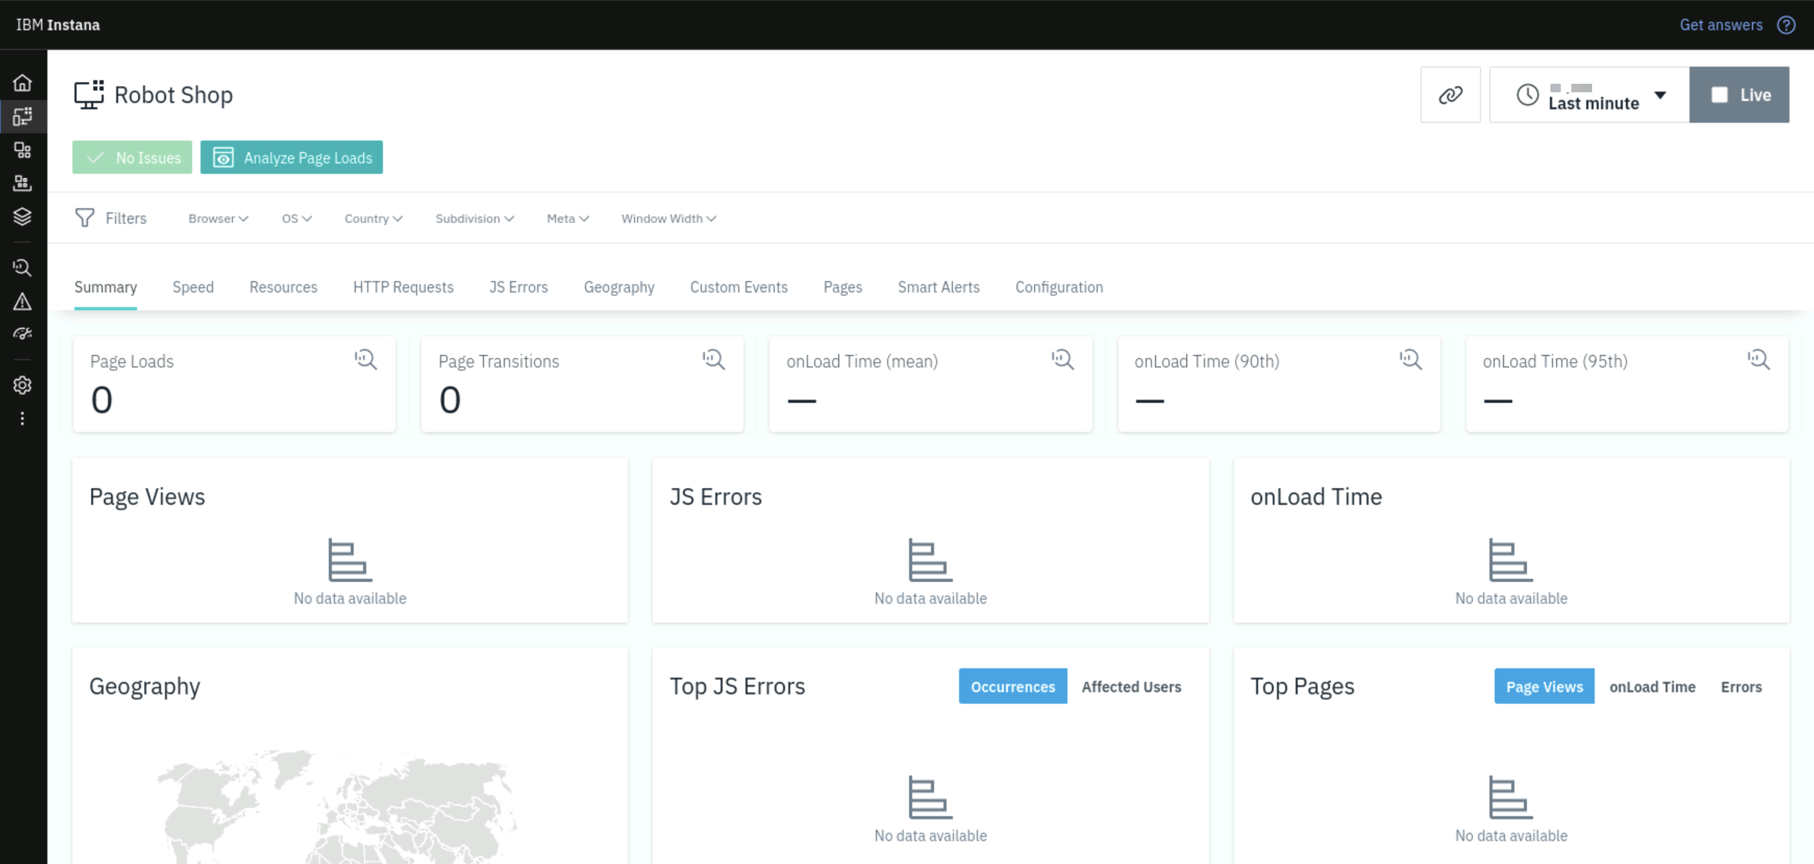Switch to the Resources tab
The image size is (1814, 864).
click(283, 287)
